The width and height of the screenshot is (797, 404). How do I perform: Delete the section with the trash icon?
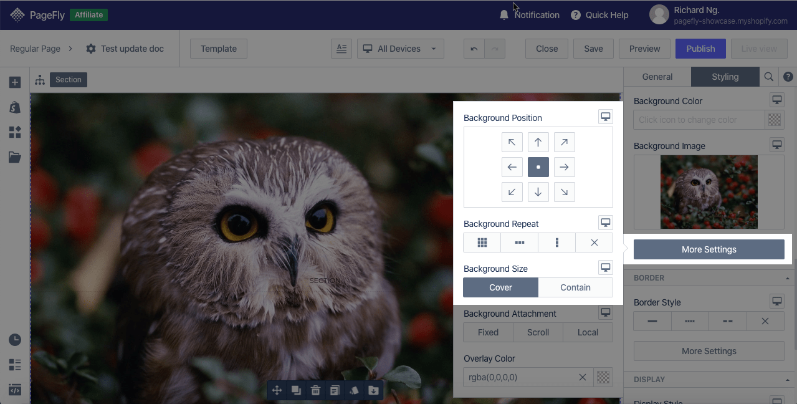315,390
